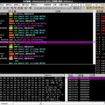The height and width of the screenshot is (105, 105).
Task: Open CPU window with the 'c' button
Action: click(52, 8)
